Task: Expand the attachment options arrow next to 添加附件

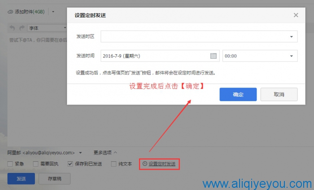Action: pos(53,12)
